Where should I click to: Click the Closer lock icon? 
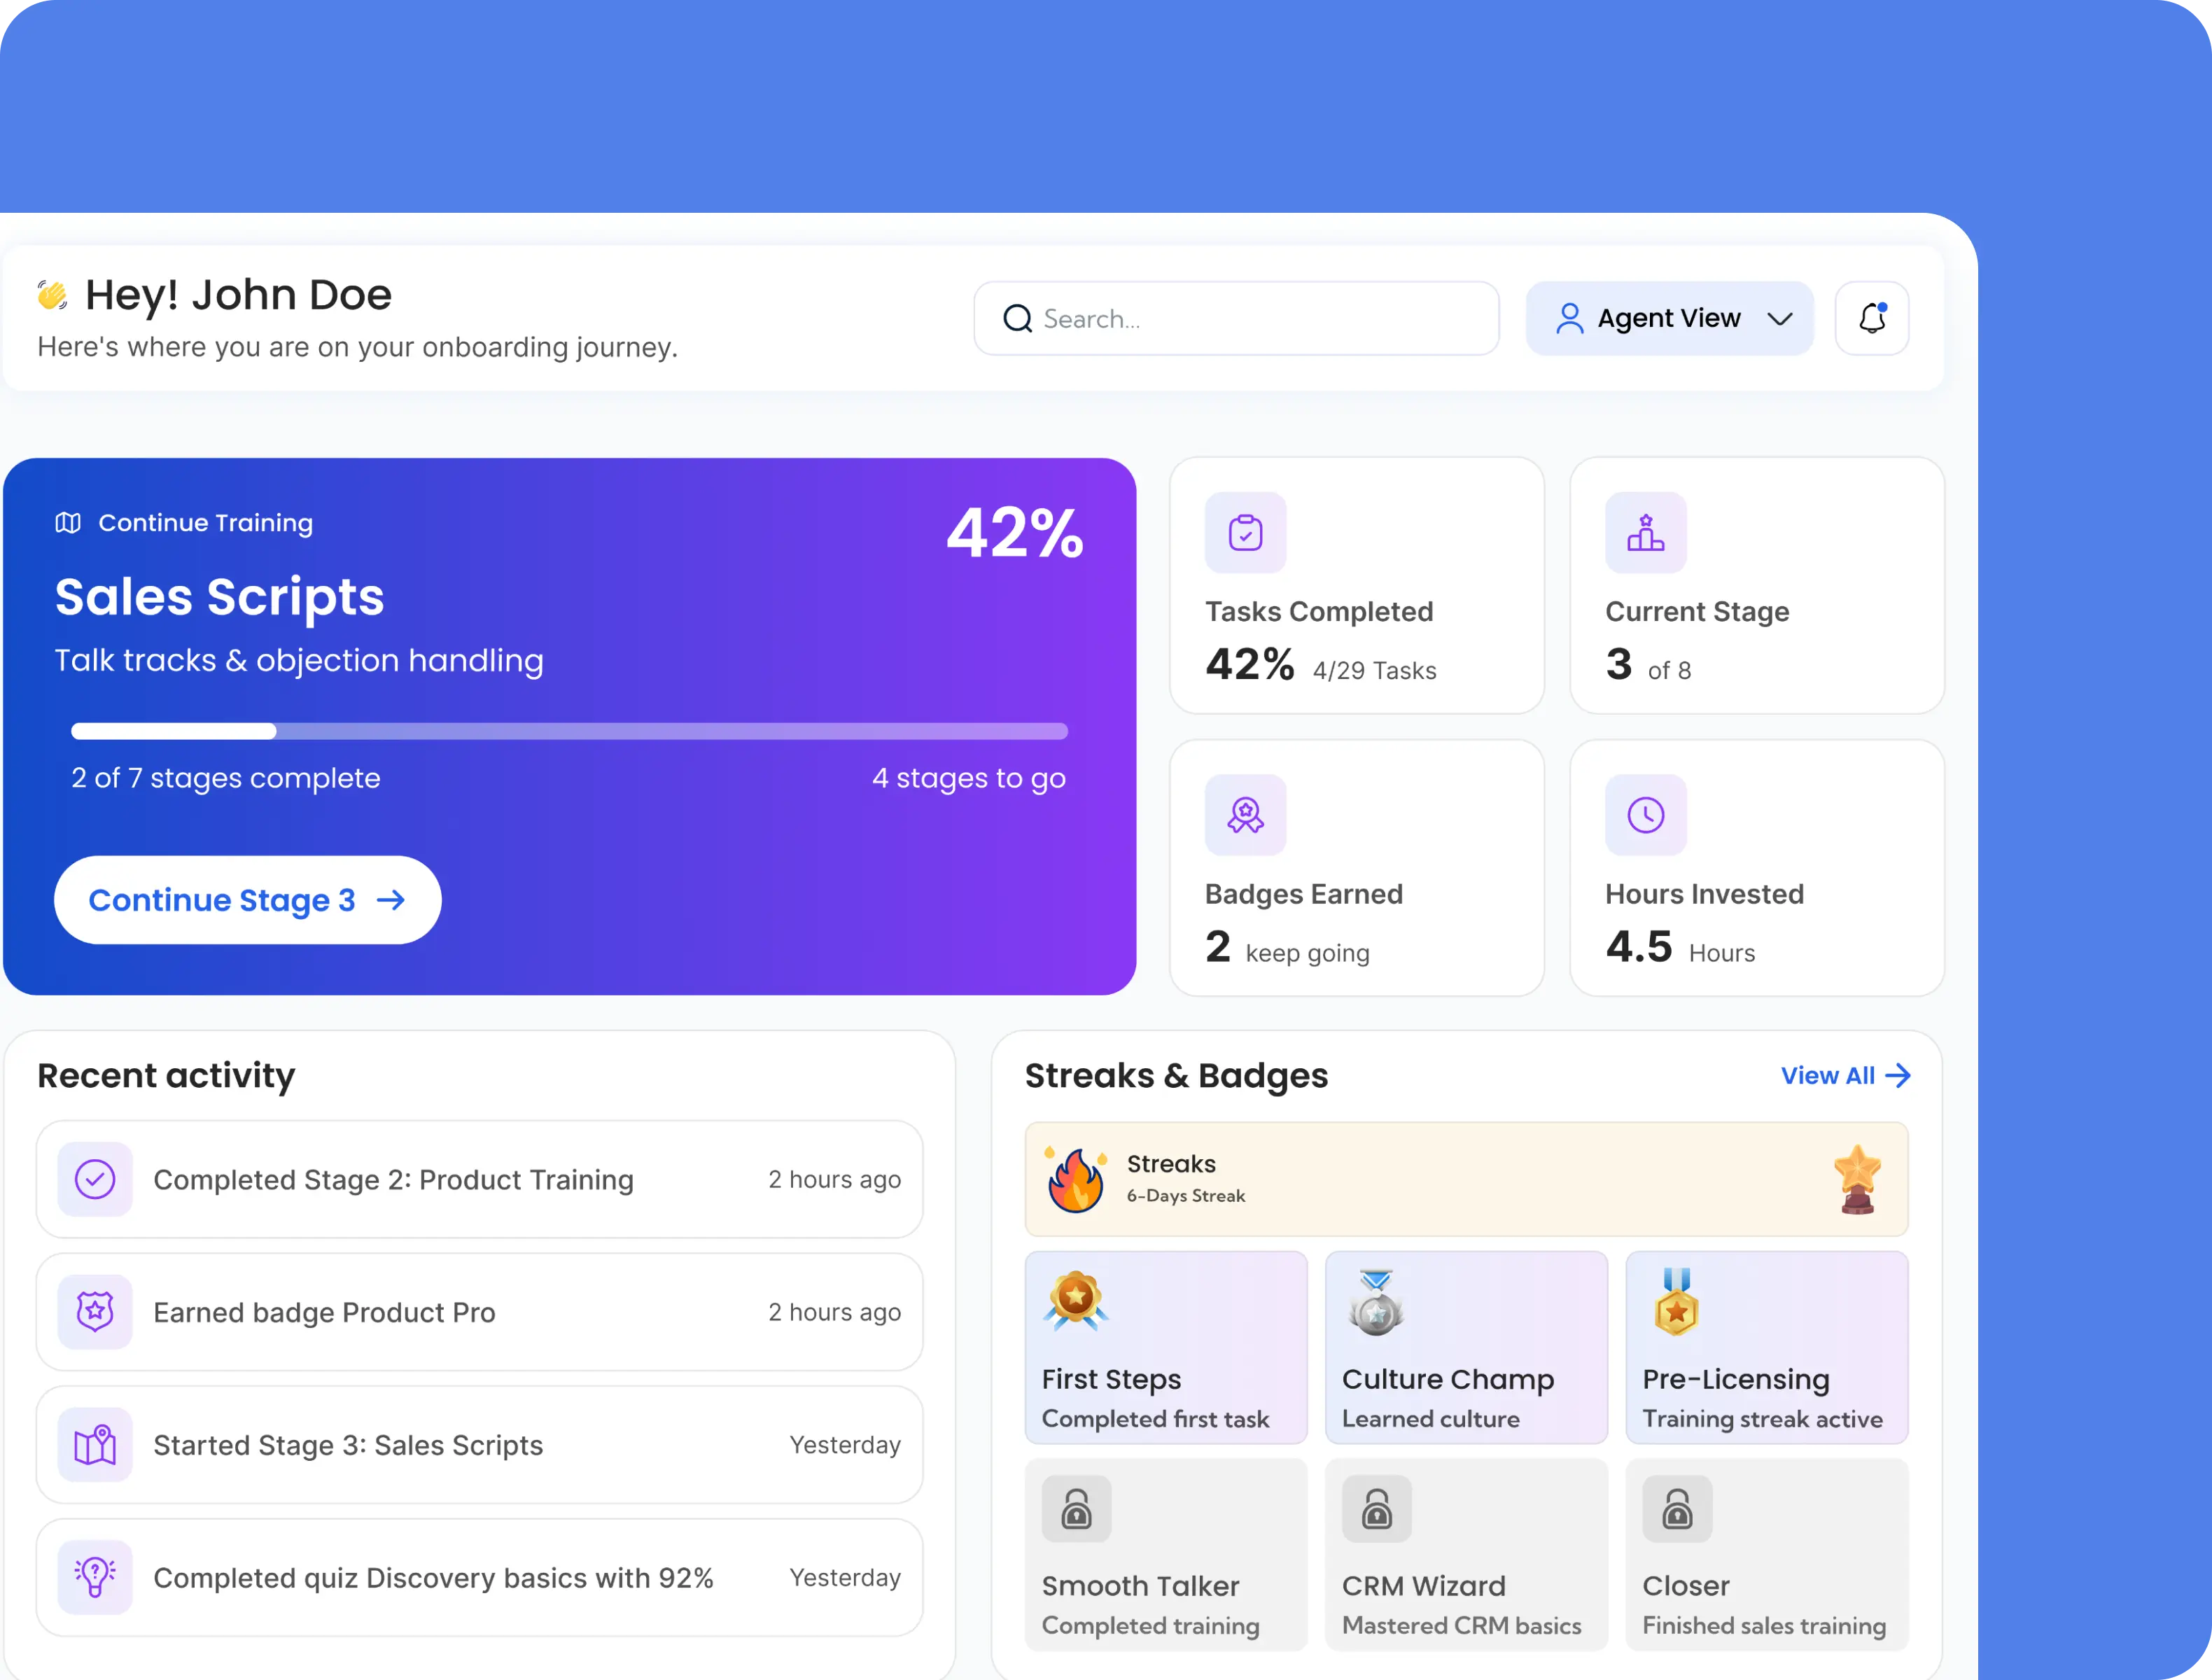click(1677, 1508)
